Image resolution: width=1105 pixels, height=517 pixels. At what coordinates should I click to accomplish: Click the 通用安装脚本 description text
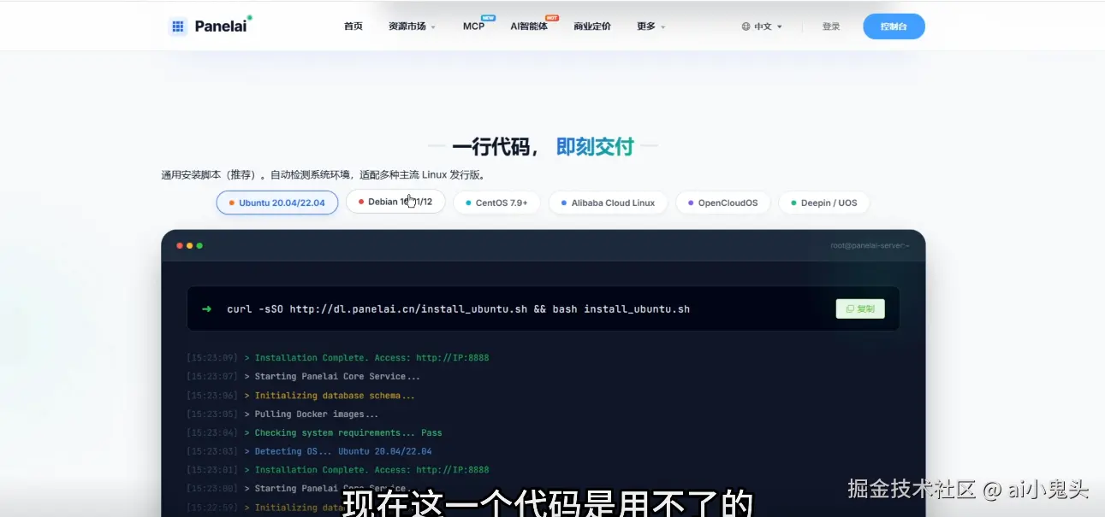click(x=324, y=175)
